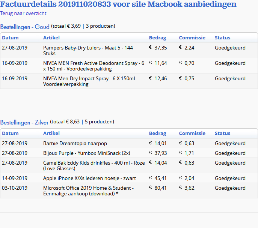Click commission € 2,04 in iPhone hoesje row

(187, 178)
